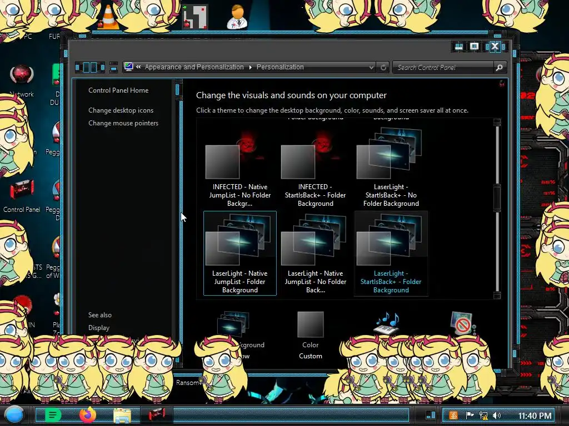Click the Search Control Panel field
Viewport: 569px width, 426px height.
(443, 67)
